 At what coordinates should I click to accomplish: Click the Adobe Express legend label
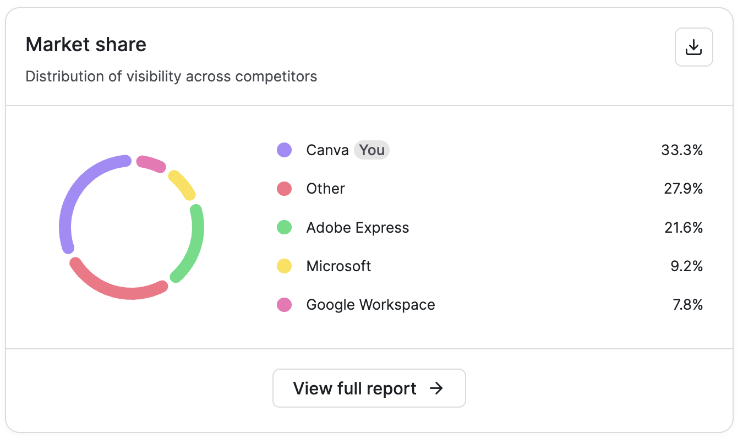tap(358, 227)
